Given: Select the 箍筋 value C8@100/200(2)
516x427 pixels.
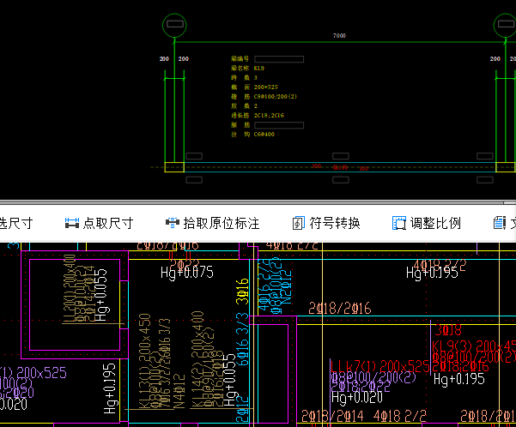Looking at the screenshot, I should tap(276, 97).
